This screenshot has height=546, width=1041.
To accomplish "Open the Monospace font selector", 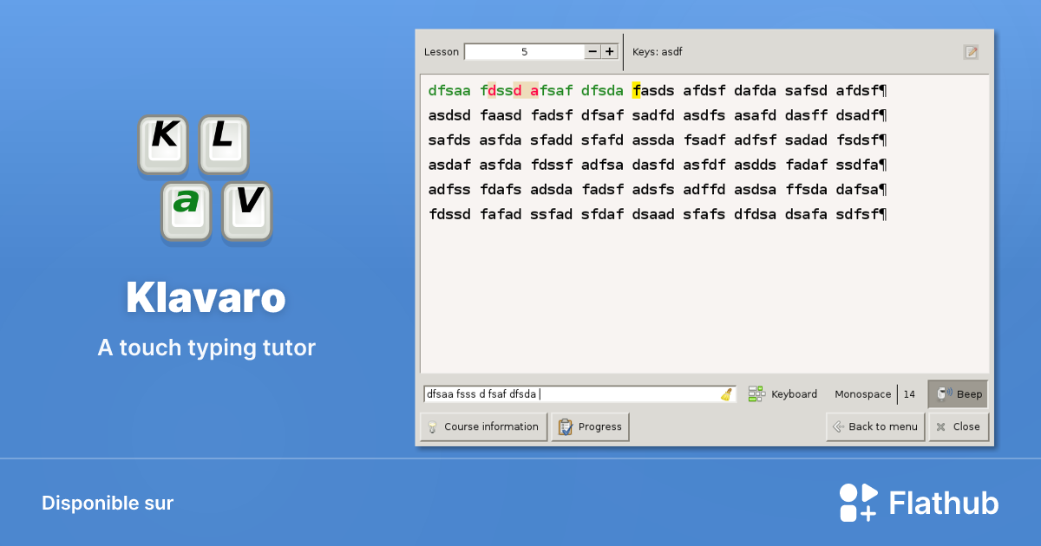I will pos(862,393).
